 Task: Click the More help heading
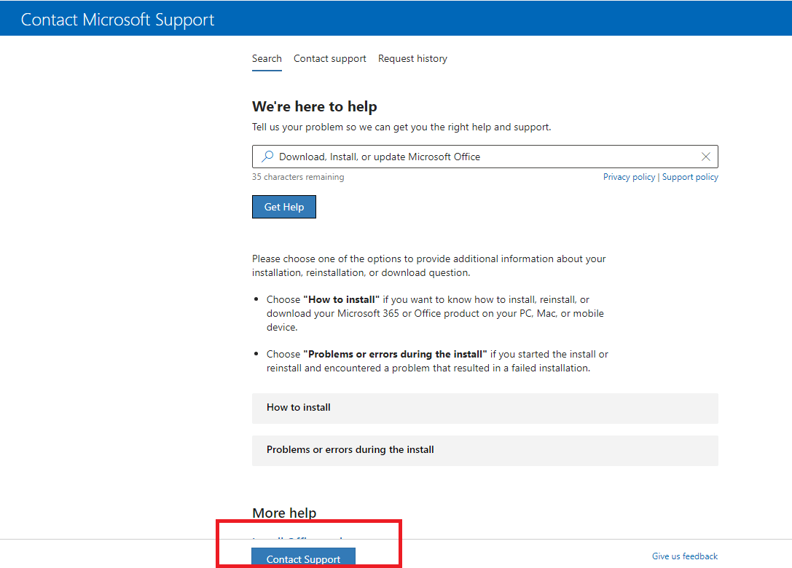pos(284,513)
